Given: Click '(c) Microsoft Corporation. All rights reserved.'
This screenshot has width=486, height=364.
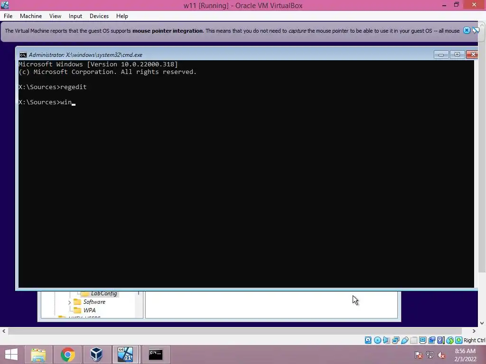Looking at the screenshot, I should point(108,72).
